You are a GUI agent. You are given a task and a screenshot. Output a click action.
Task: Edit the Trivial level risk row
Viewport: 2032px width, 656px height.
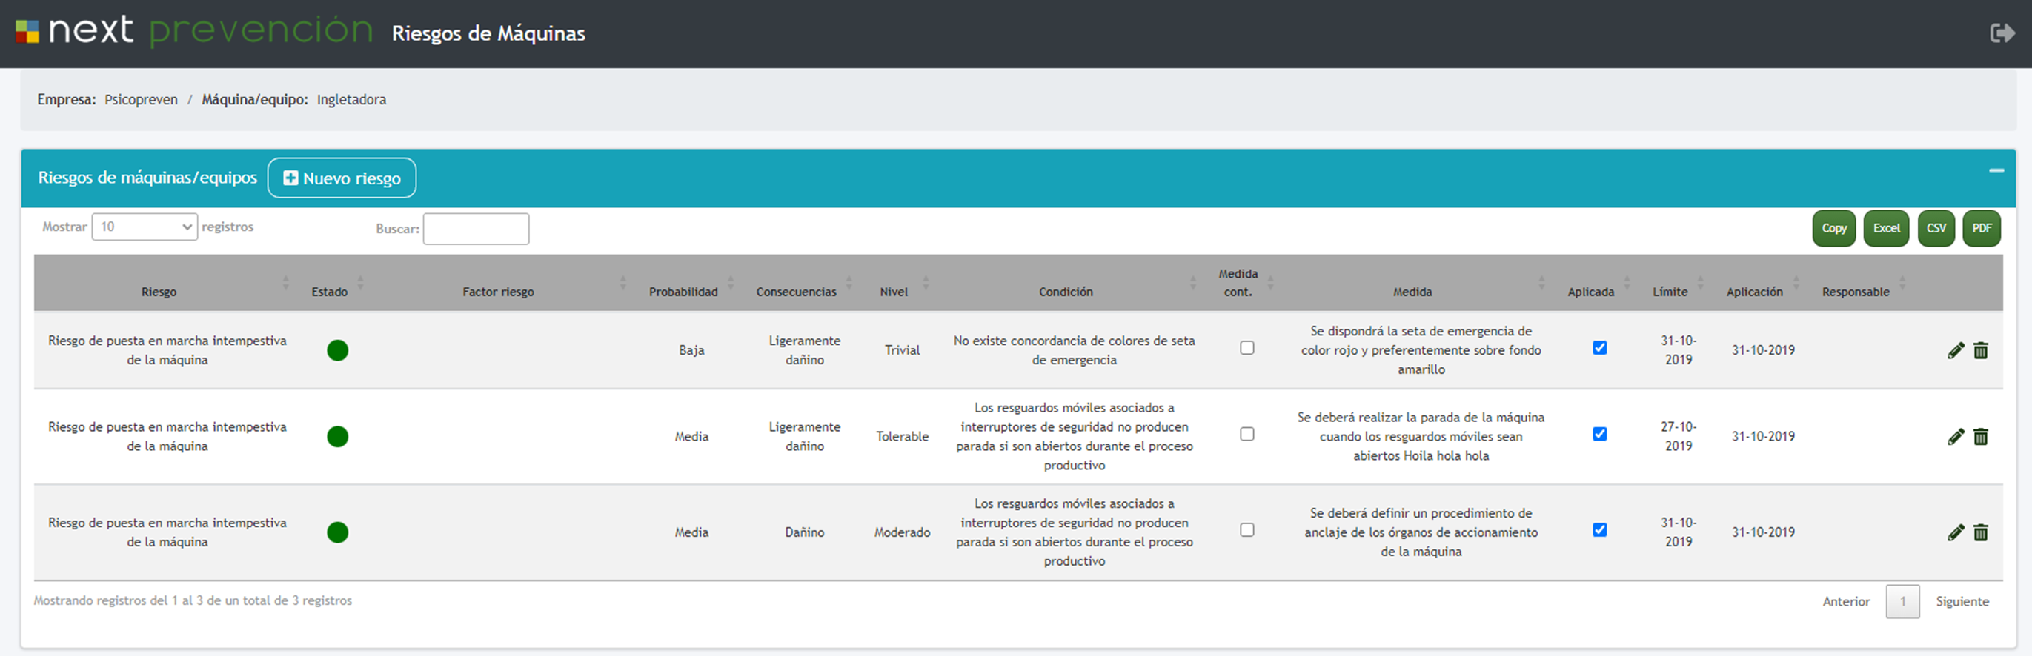point(1956,350)
